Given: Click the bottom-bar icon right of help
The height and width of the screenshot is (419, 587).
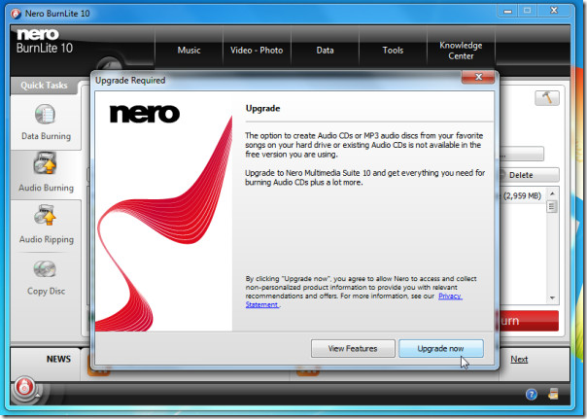Looking at the screenshot, I should click(553, 394).
